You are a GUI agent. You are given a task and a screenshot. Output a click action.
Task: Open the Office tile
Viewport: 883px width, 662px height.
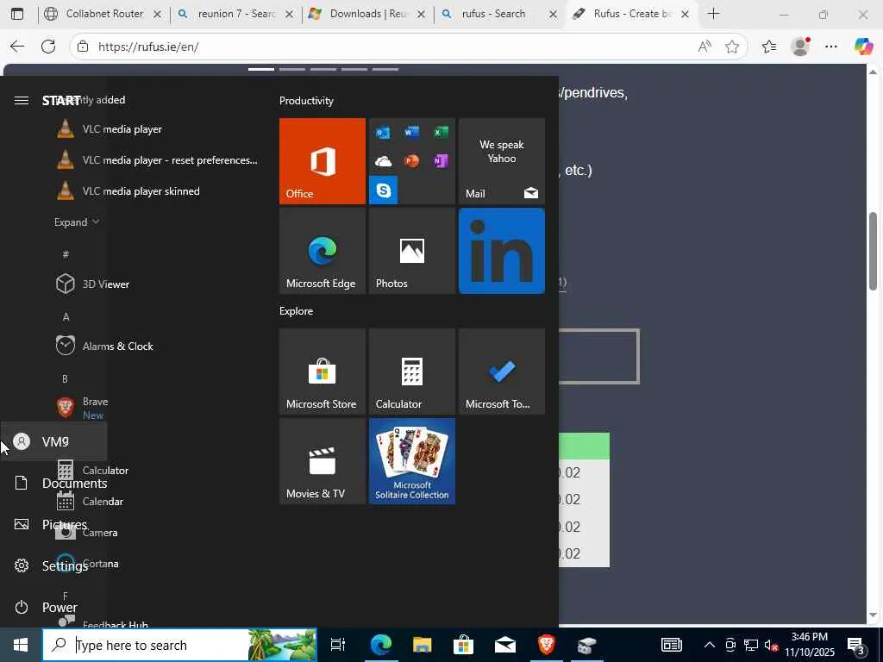click(323, 161)
